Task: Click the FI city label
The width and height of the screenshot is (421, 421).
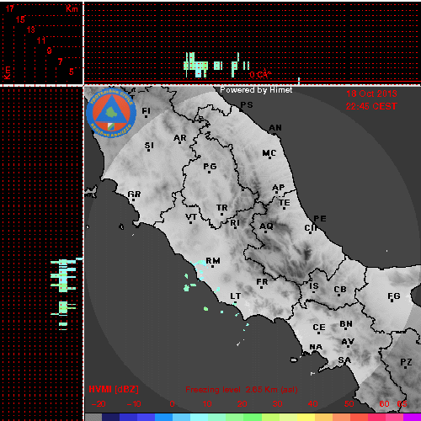Action: tap(147, 111)
